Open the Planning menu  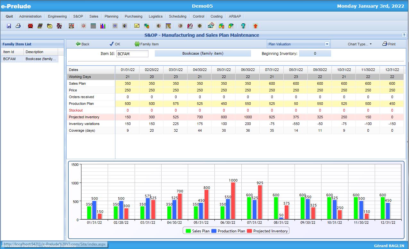(112, 16)
